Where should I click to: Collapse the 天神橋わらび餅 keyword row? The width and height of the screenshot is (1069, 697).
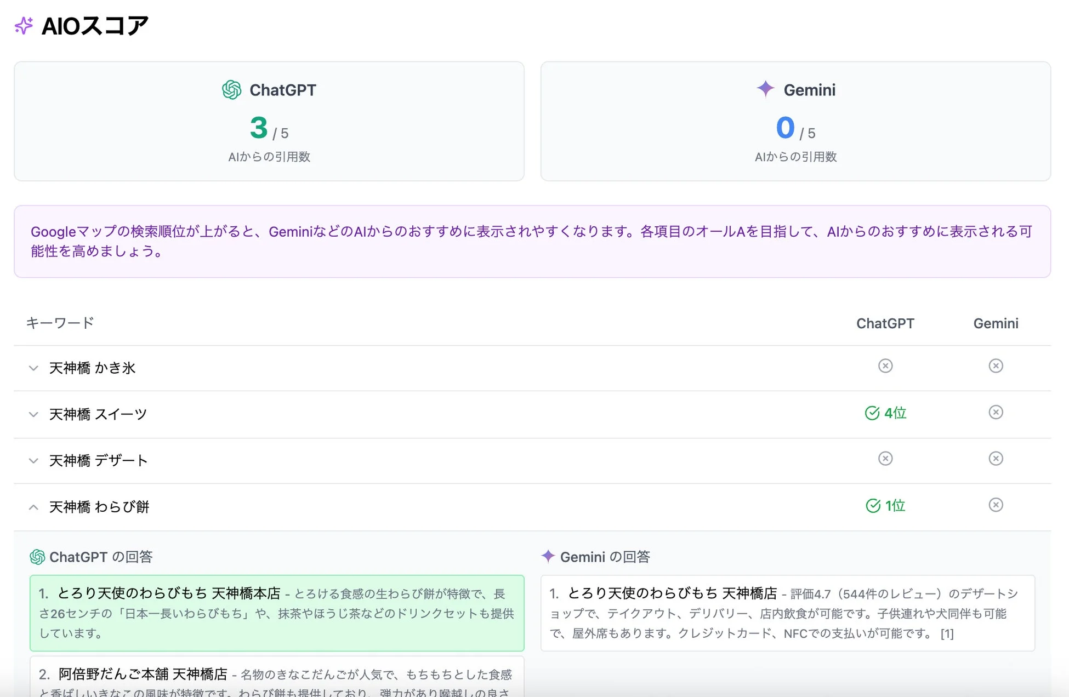click(x=33, y=507)
